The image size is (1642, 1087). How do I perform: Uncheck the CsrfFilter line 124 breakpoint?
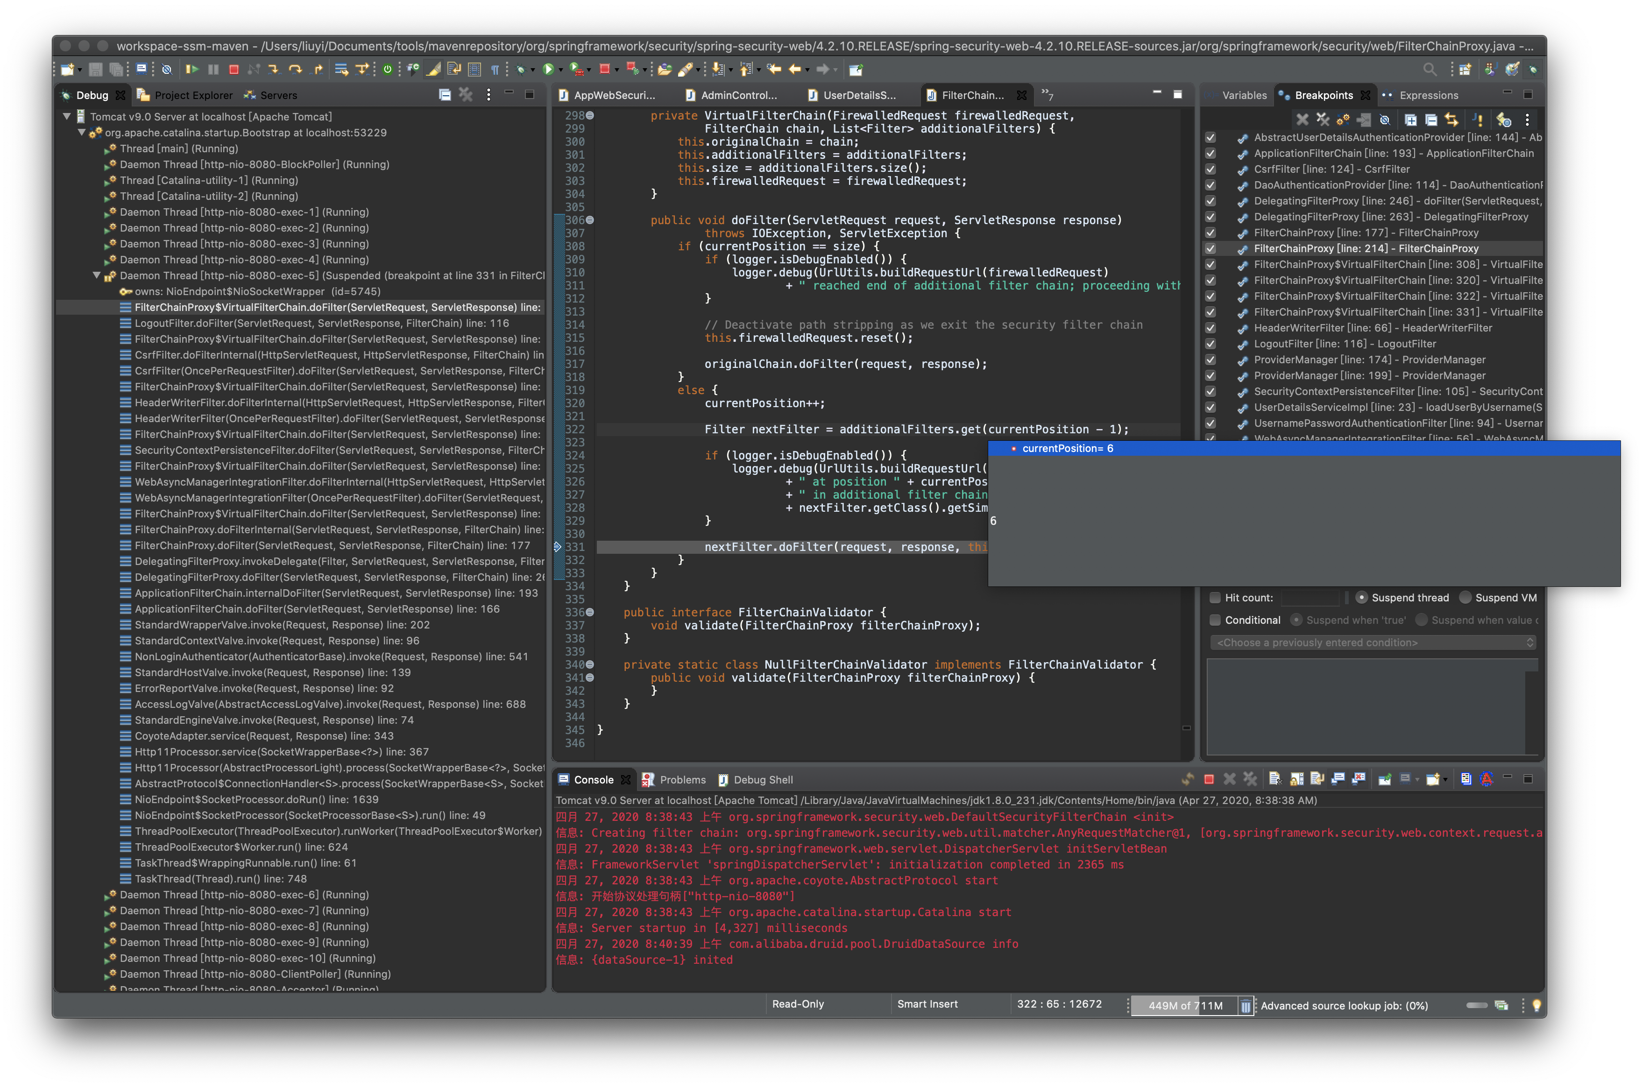pos(1210,169)
